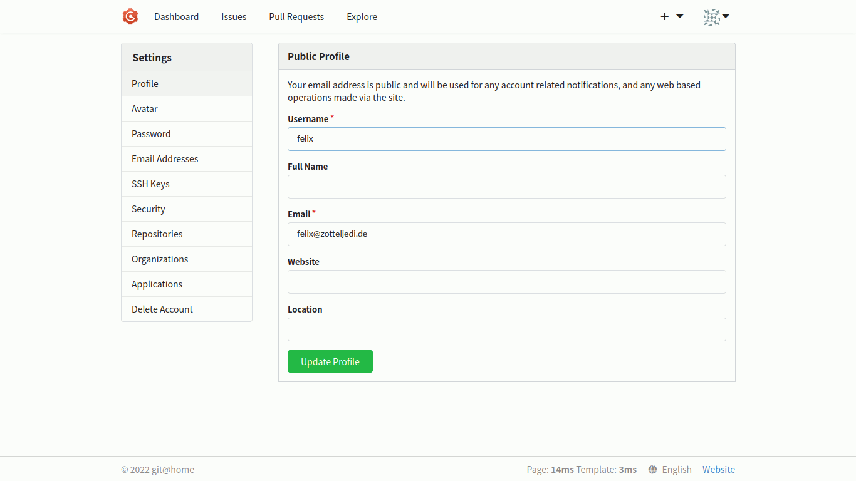Open Issues from the top navigation
Image resolution: width=856 pixels, height=481 pixels.
tap(234, 17)
